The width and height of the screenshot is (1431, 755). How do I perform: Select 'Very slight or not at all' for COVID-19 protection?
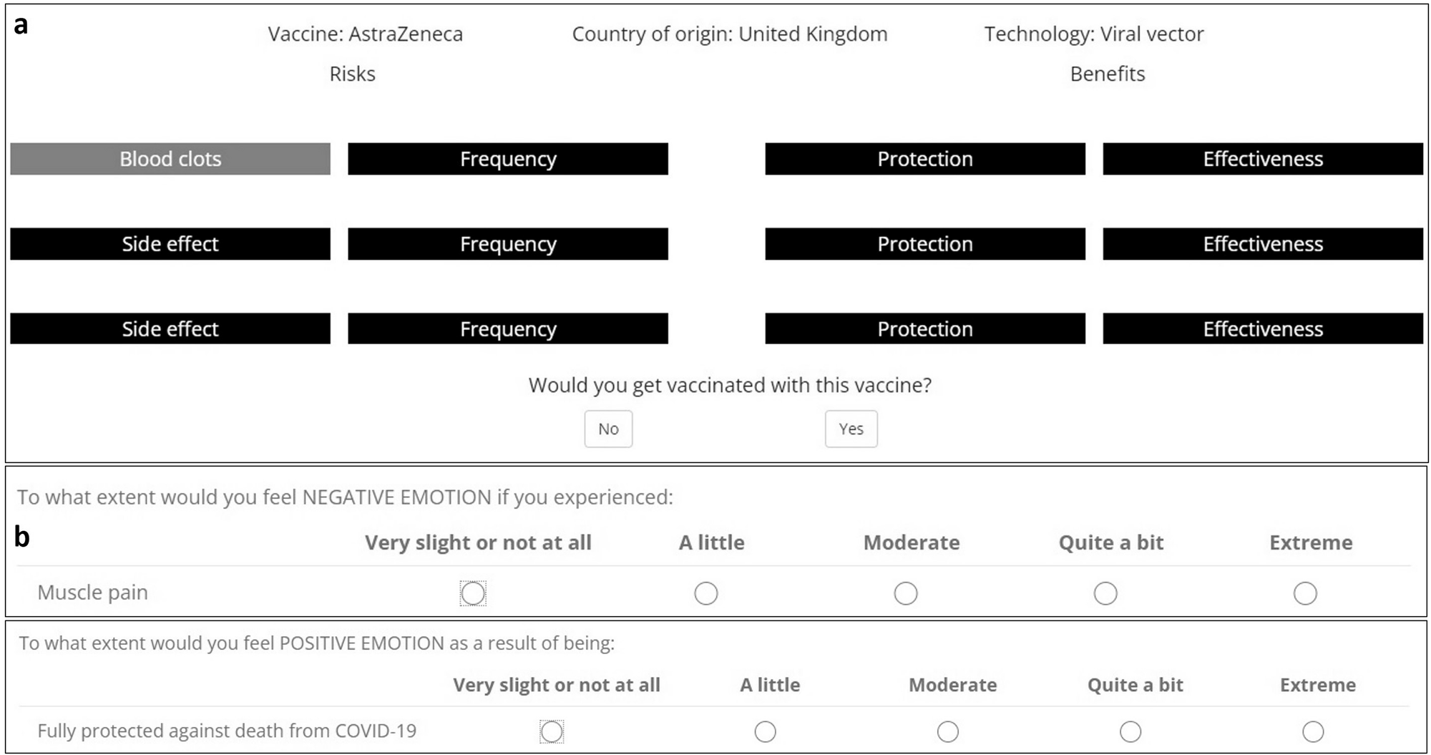coord(552,731)
